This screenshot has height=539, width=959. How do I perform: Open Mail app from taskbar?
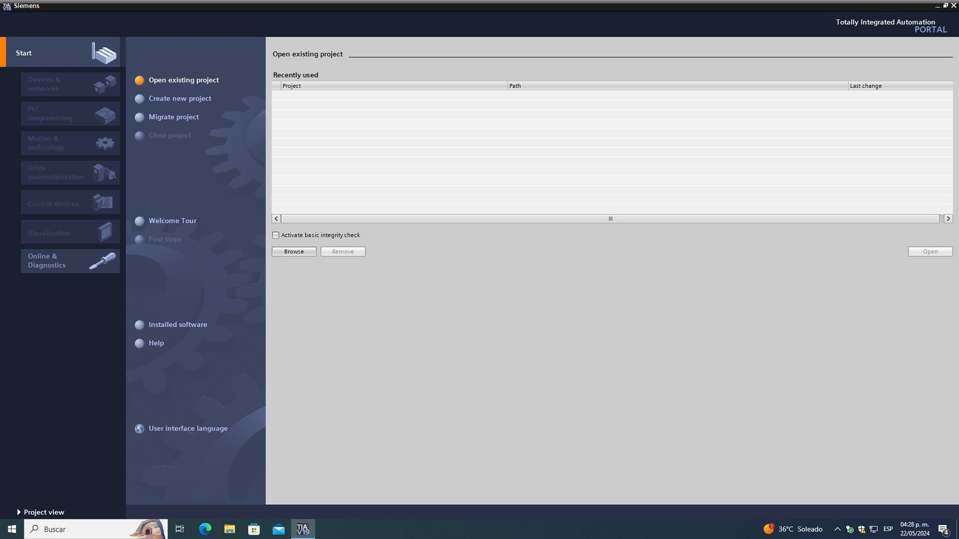(x=279, y=529)
